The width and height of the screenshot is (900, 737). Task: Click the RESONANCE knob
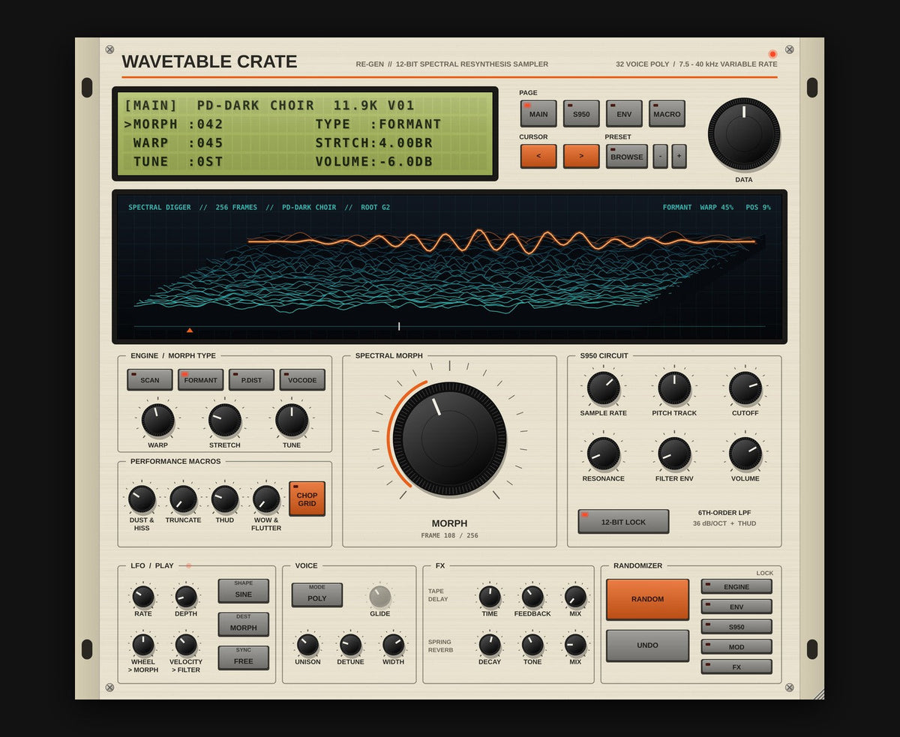pos(603,454)
